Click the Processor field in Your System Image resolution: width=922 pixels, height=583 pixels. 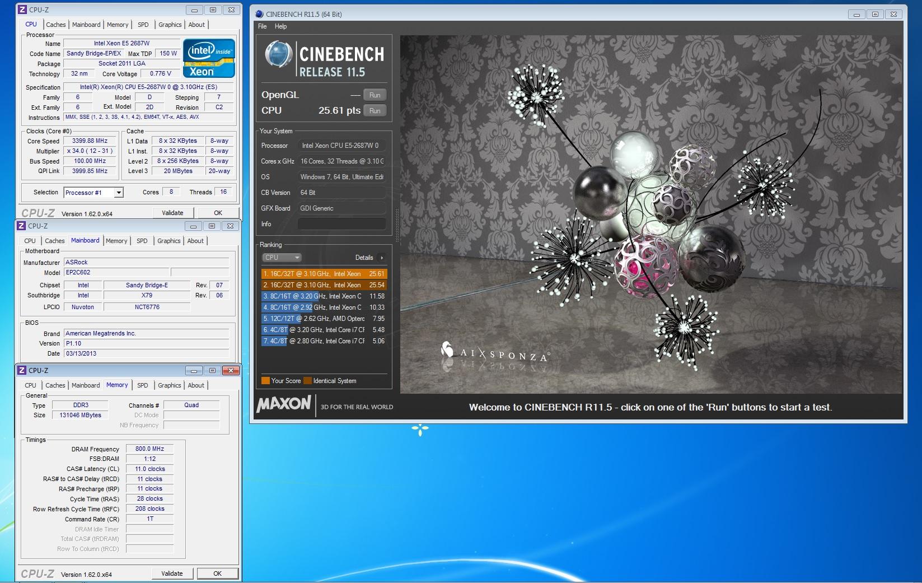point(341,146)
